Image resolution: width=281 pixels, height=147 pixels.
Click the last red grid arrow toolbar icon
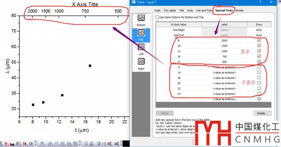(116, 144)
